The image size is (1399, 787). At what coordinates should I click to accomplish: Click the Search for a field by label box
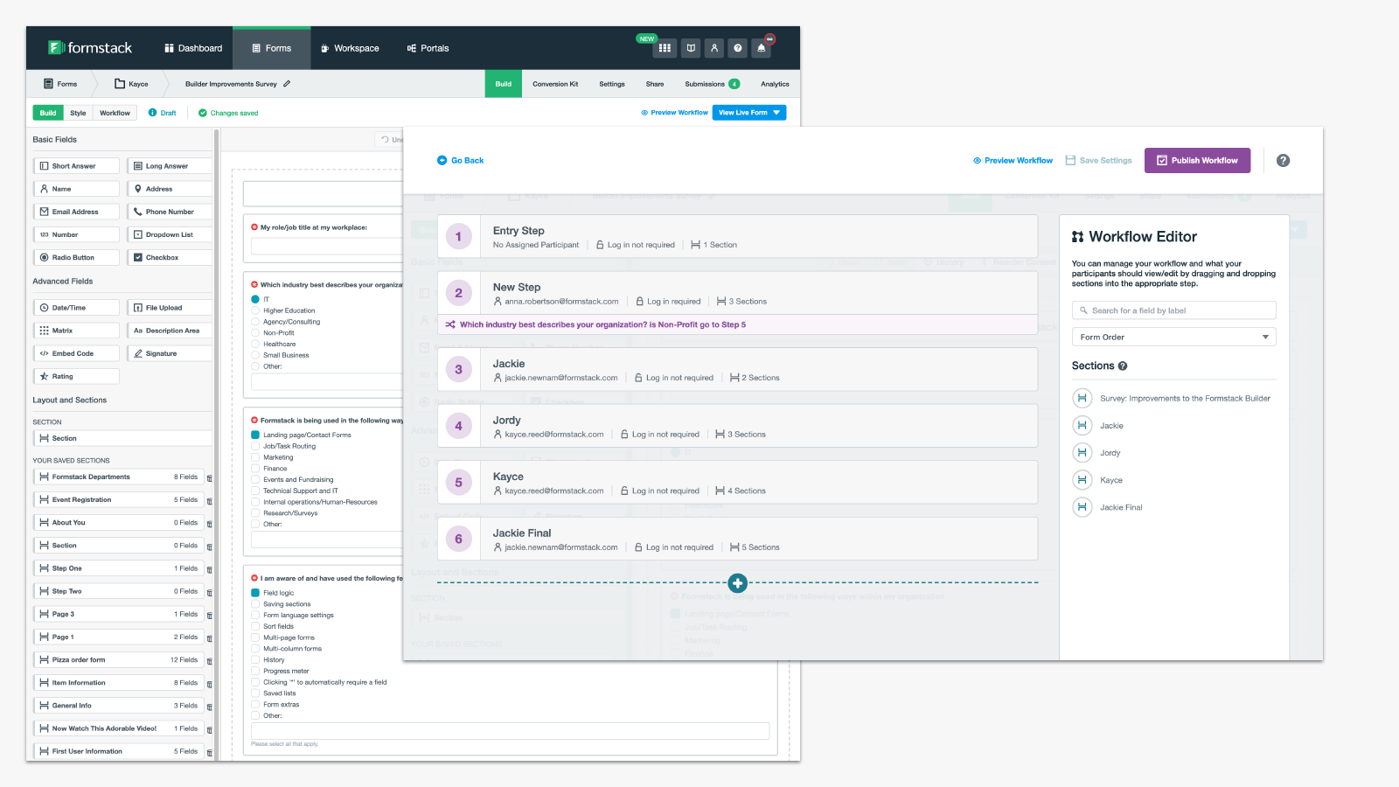click(x=1173, y=310)
